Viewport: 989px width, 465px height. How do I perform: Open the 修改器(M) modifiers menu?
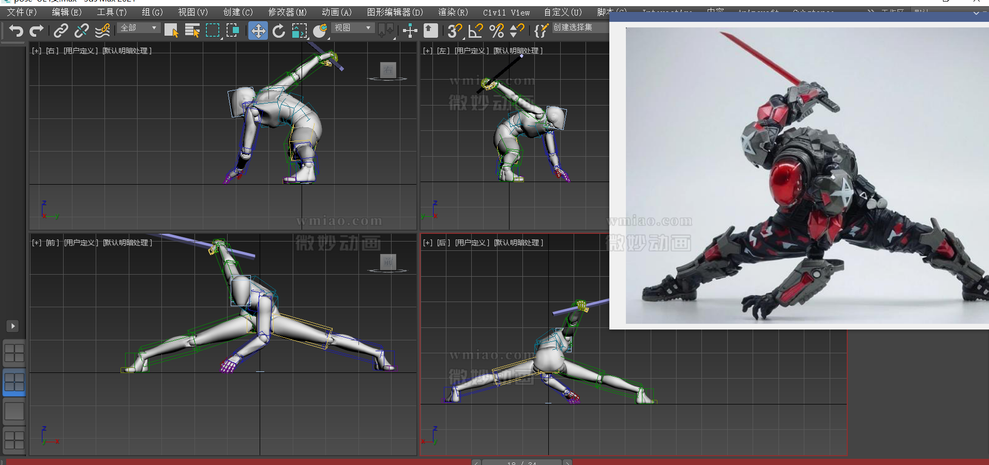point(287,12)
